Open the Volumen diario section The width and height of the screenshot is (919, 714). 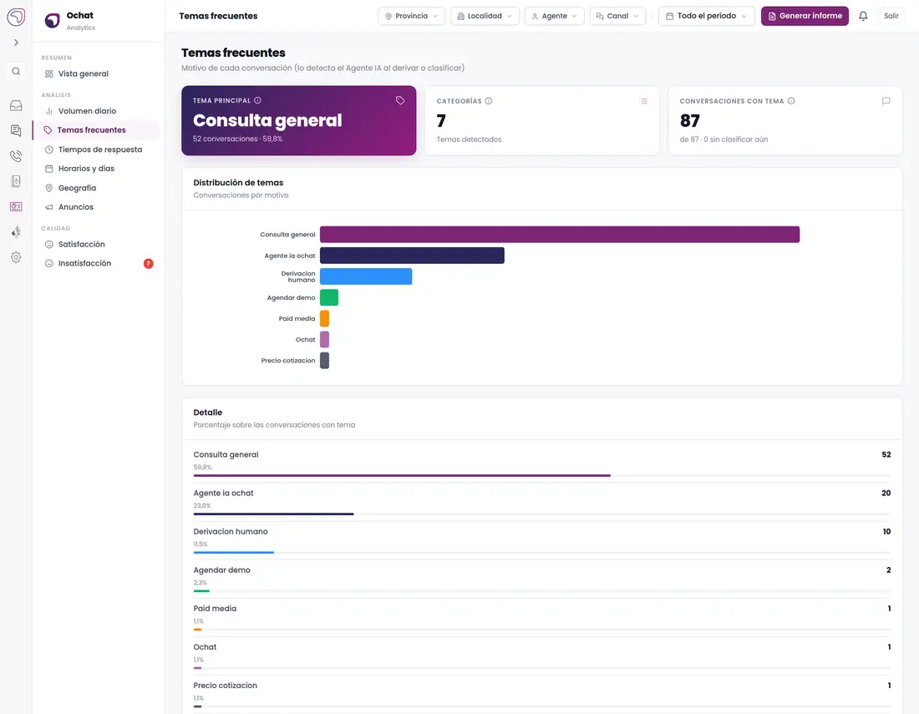[x=96, y=111]
